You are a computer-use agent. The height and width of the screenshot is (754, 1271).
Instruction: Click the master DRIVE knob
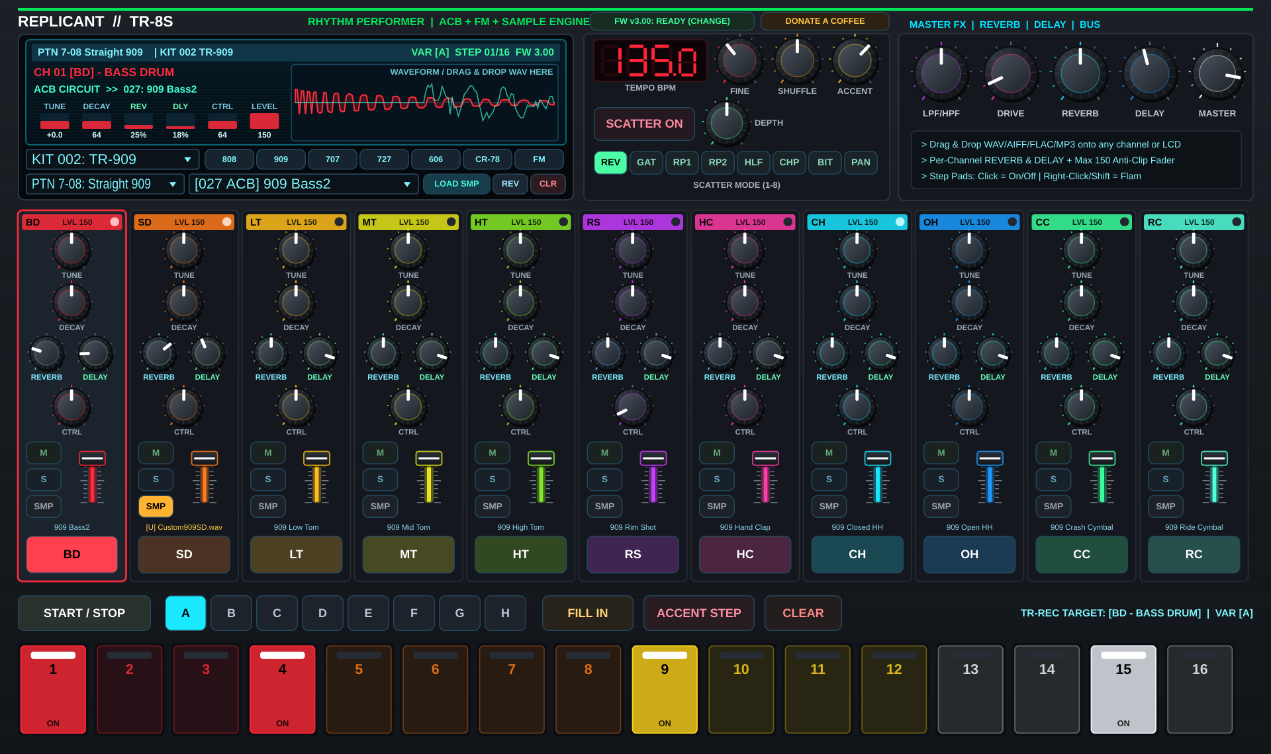pyautogui.click(x=1010, y=73)
